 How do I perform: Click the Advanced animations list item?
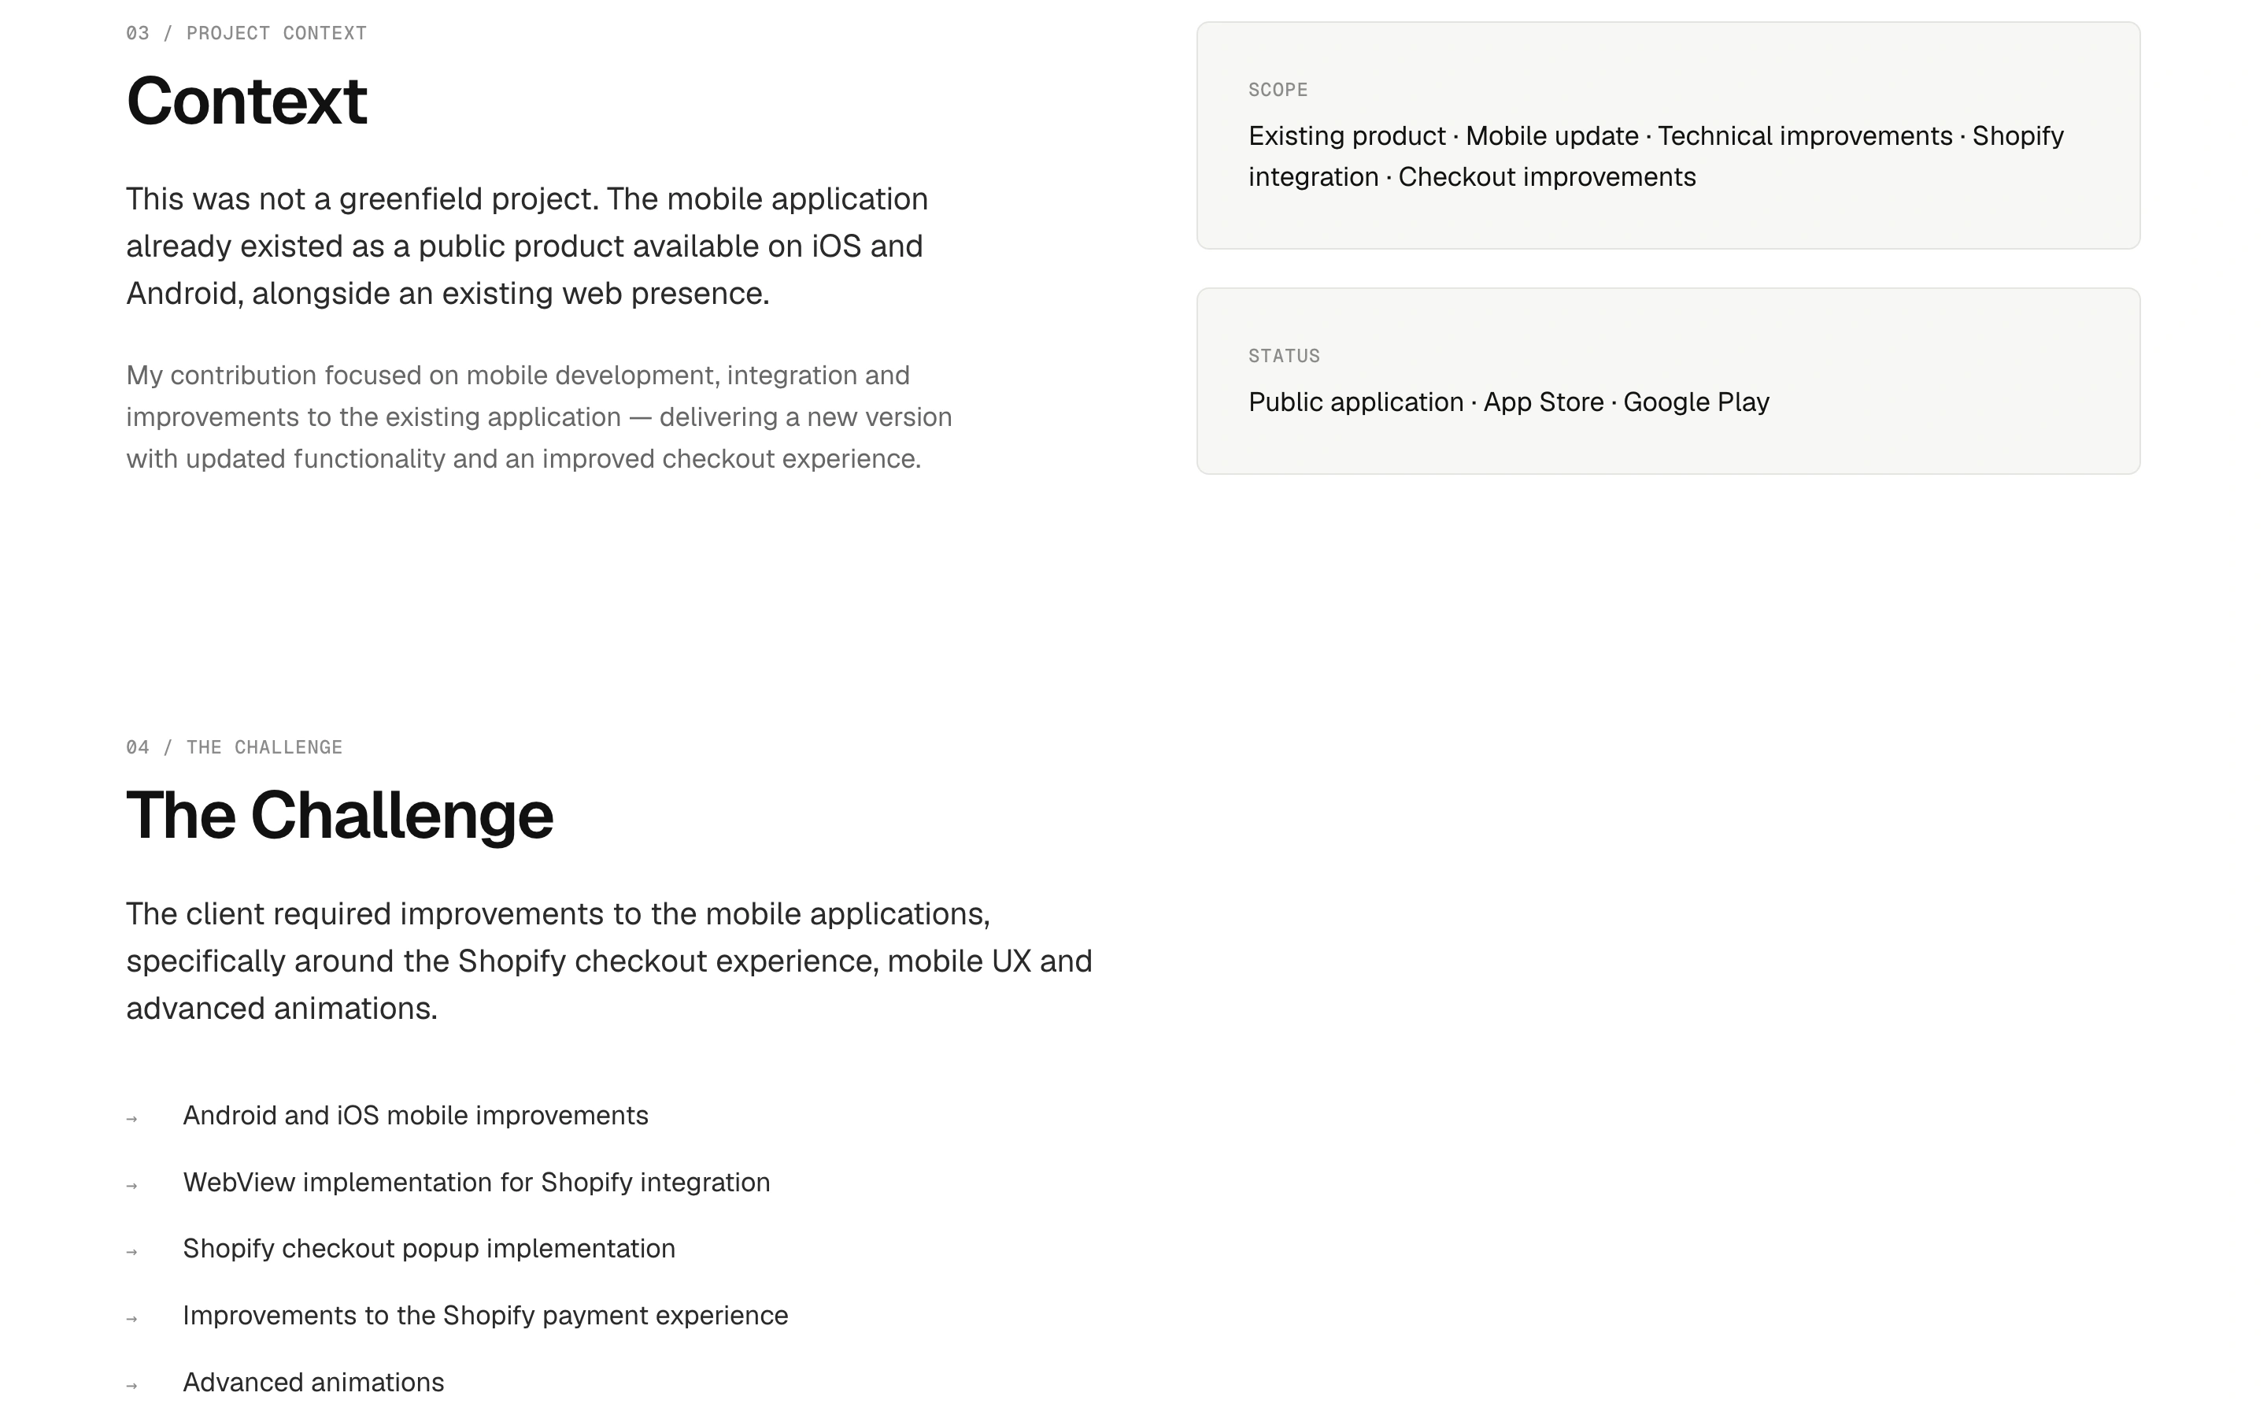(313, 1382)
